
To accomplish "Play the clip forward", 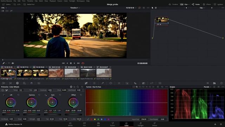I will coord(74,63).
